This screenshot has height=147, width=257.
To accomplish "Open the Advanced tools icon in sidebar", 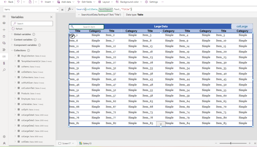I will click(4, 63).
